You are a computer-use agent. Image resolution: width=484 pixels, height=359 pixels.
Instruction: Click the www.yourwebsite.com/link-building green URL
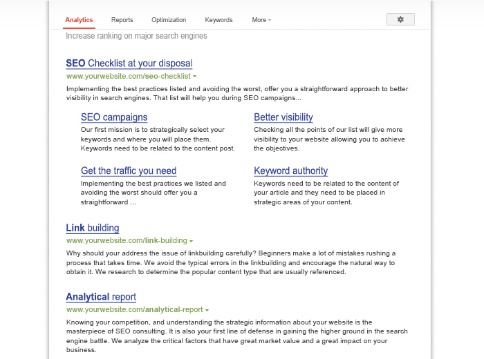[127, 240]
